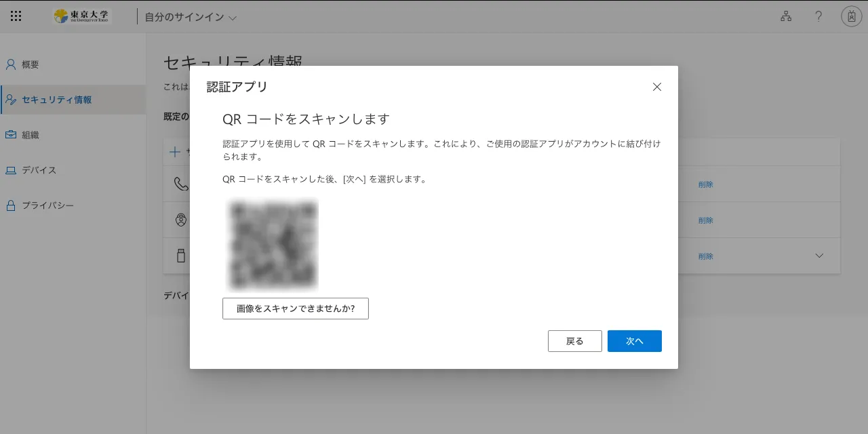Click the プライバシー lock icon
Image resolution: width=868 pixels, height=434 pixels.
(x=11, y=205)
